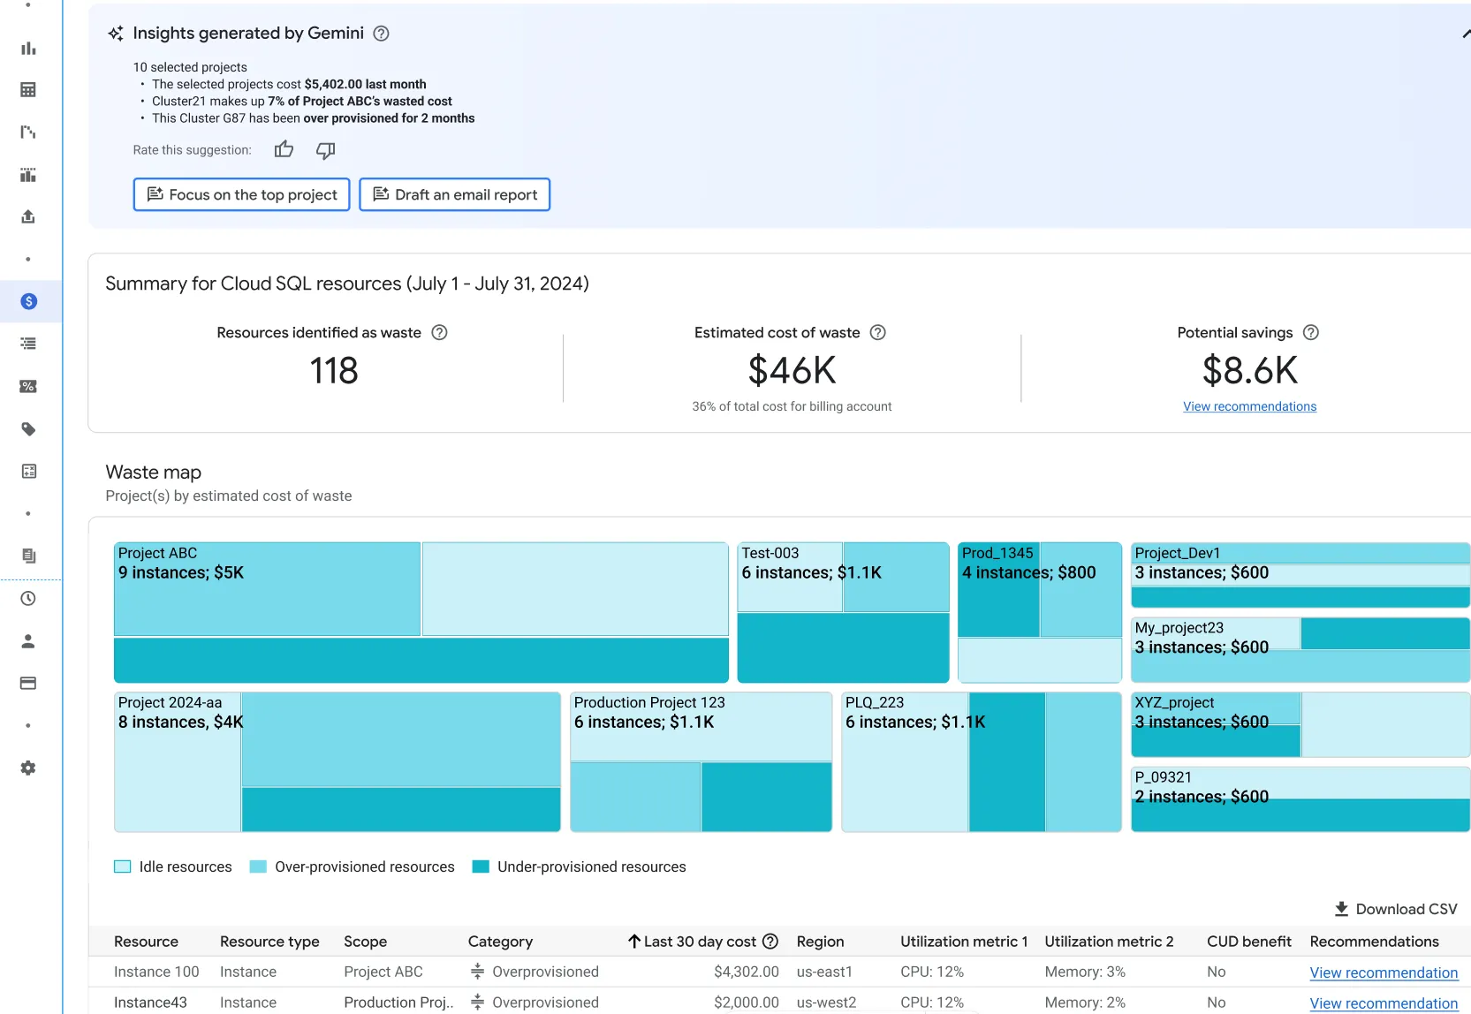Open the percent discounts icon in sidebar
Screen dimensions: 1471x1014
28,386
